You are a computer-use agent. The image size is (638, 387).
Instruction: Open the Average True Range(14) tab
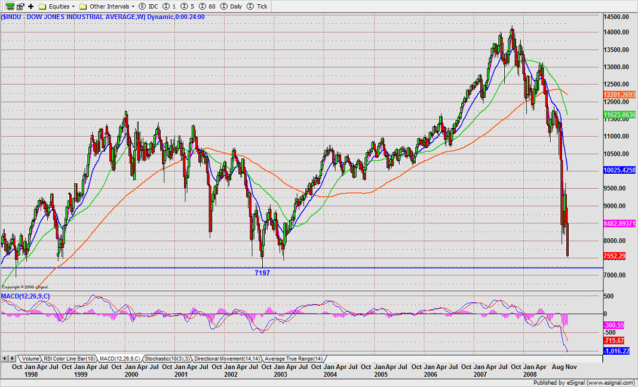tap(294, 358)
